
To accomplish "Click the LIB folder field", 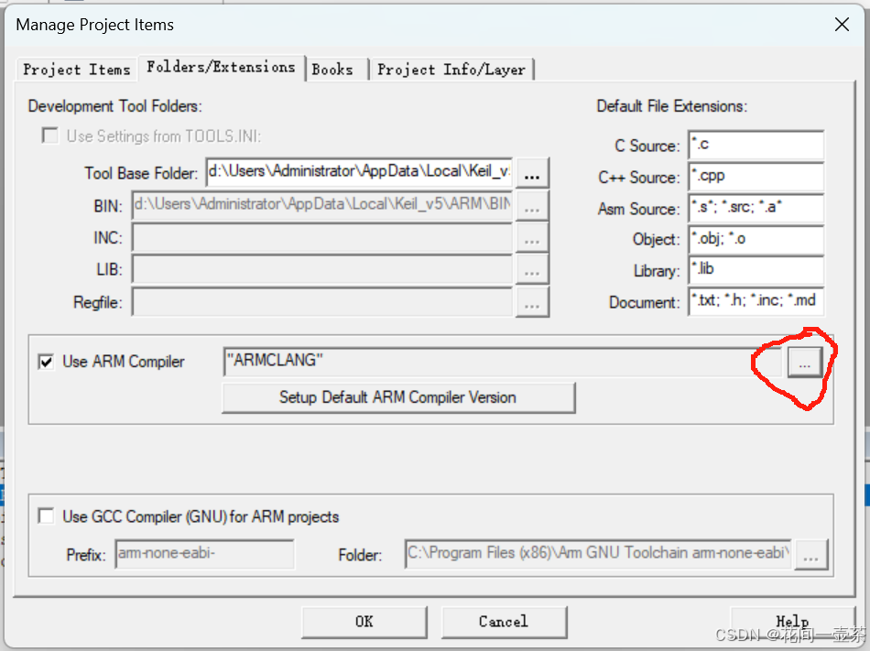I will (321, 270).
